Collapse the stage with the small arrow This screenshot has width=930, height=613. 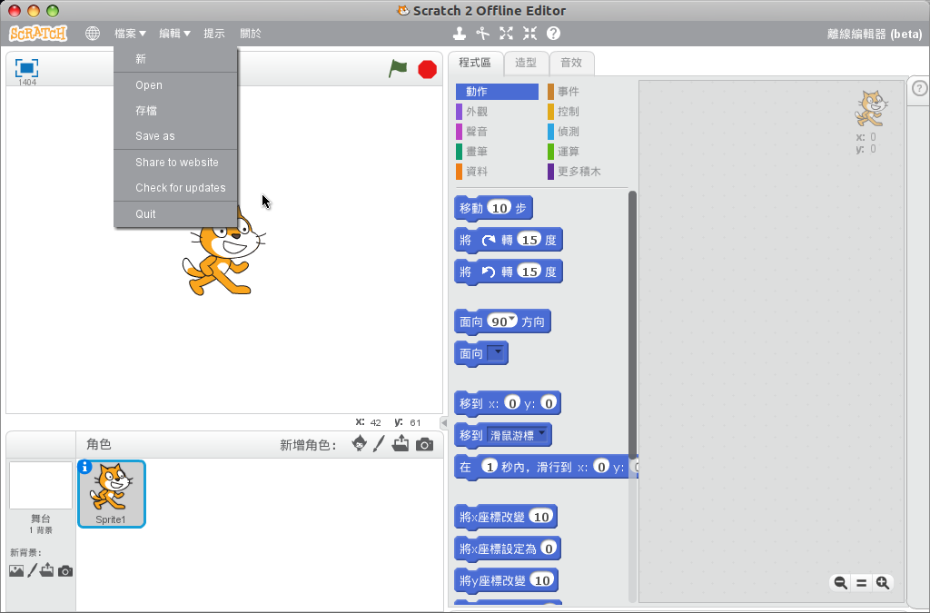[443, 422]
